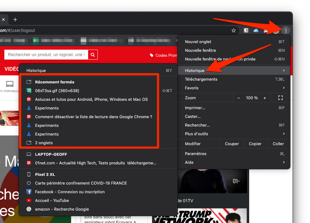Open full Historique page in submenu header
Viewport: 310px width, 223px height.
coord(98,70)
